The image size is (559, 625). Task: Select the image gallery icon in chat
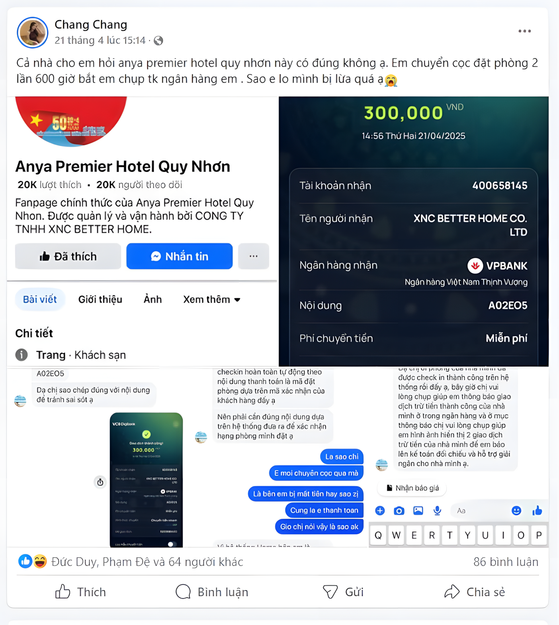(418, 511)
